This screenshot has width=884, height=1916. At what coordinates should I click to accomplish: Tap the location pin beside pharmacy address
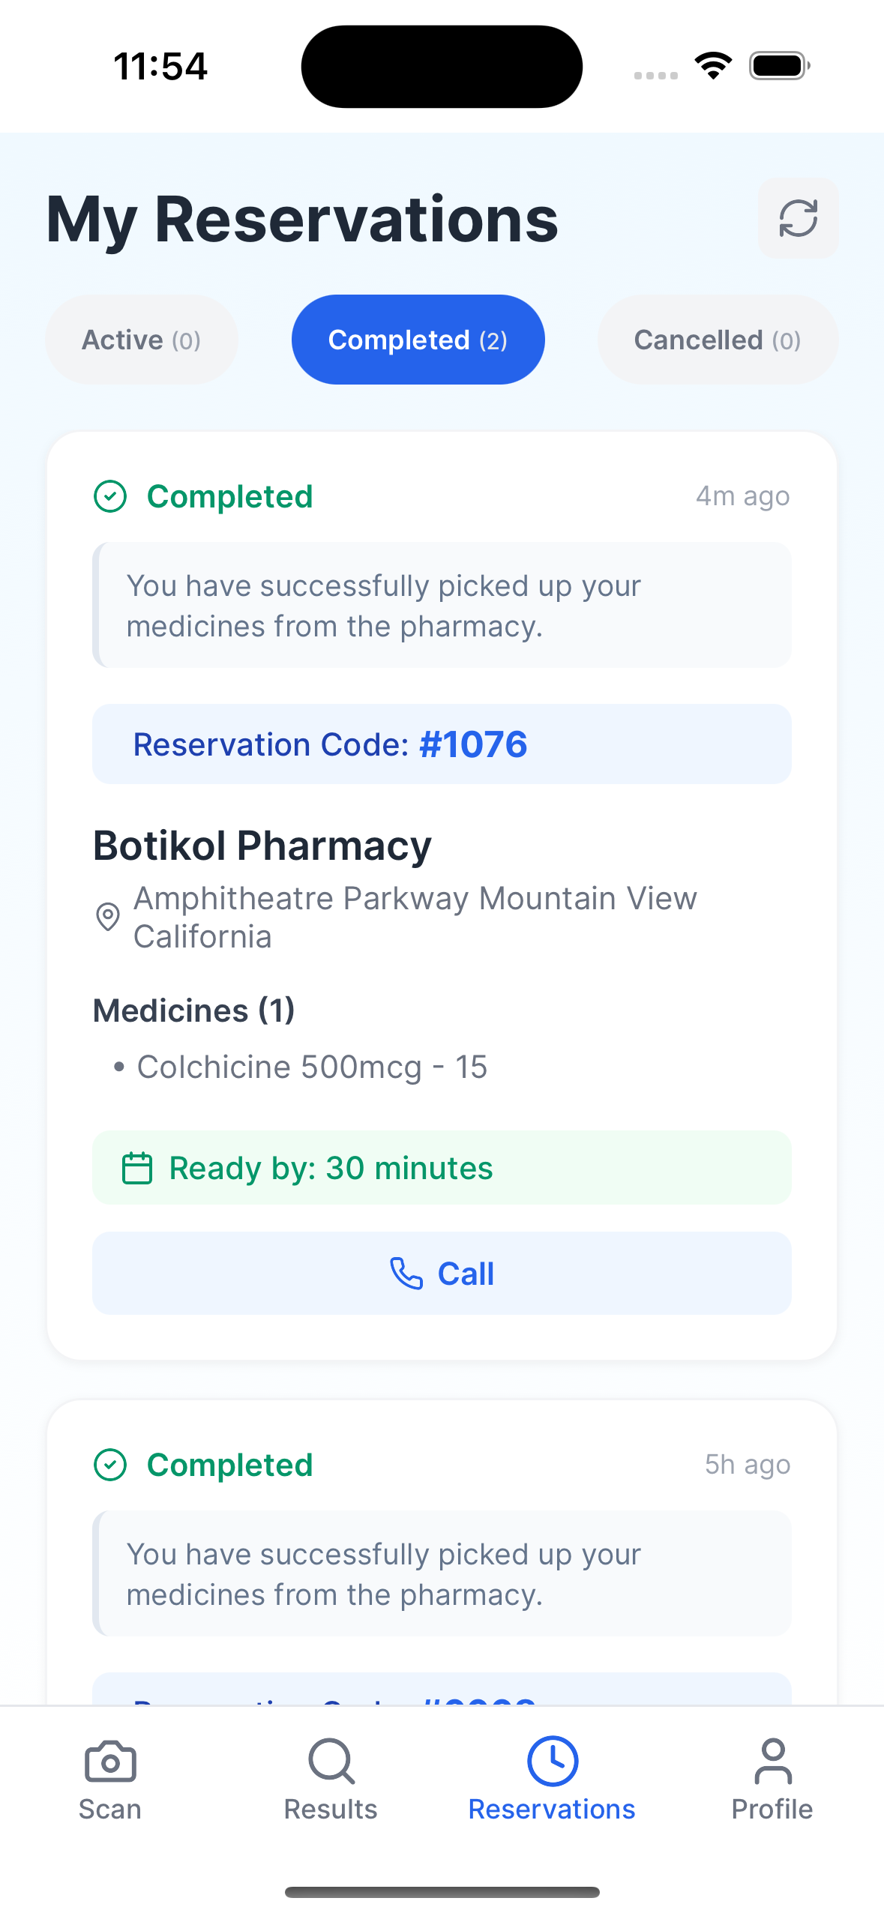[108, 917]
